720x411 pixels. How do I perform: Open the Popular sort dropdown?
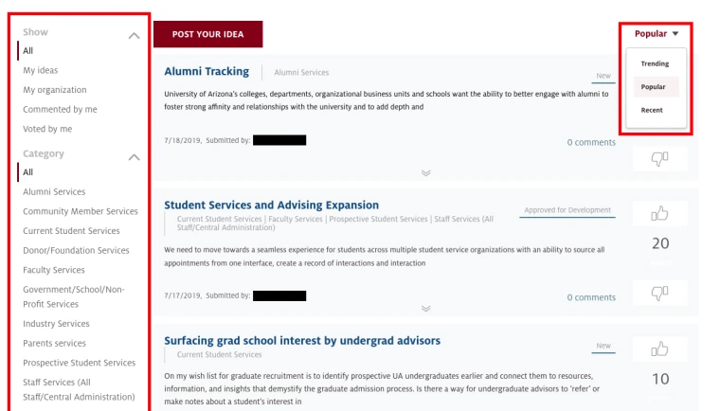(x=657, y=33)
